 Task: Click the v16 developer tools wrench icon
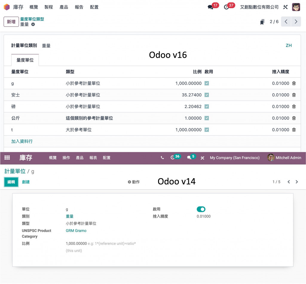[285, 7]
